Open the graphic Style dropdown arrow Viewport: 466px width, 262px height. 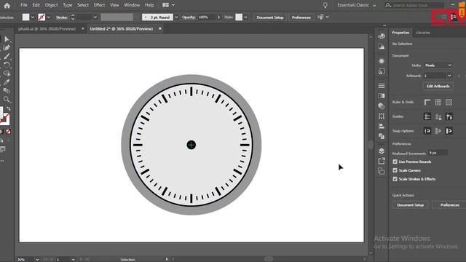pos(246,17)
